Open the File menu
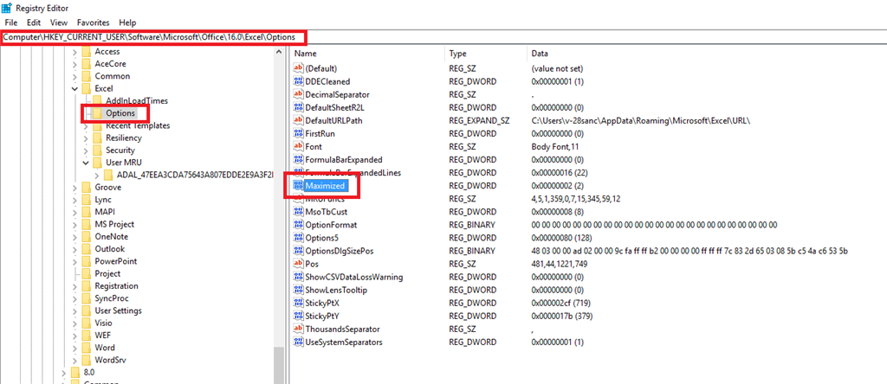887x384 pixels. click(x=10, y=22)
